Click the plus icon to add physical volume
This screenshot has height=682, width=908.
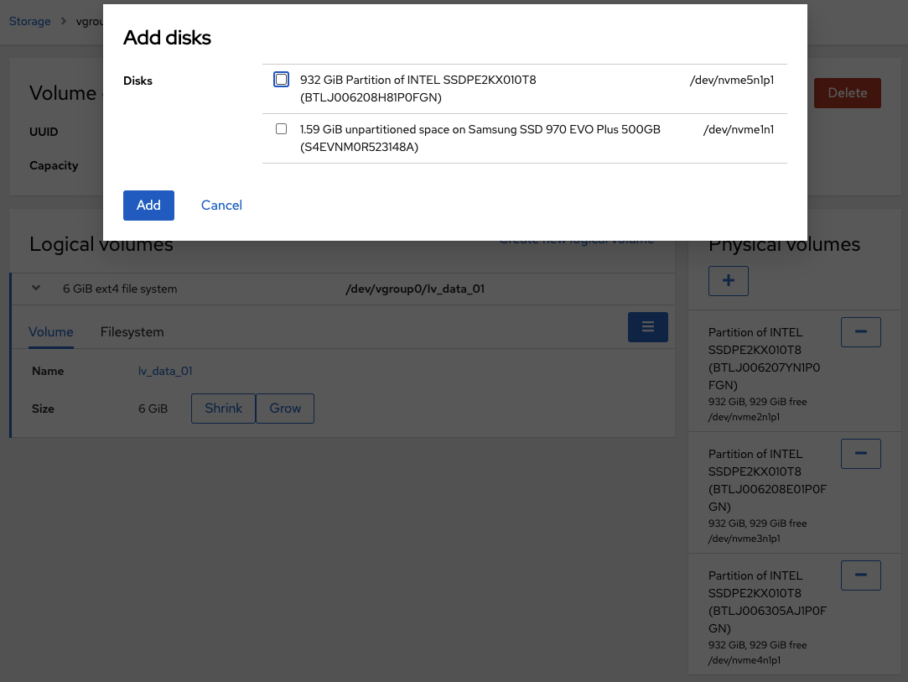pos(728,282)
